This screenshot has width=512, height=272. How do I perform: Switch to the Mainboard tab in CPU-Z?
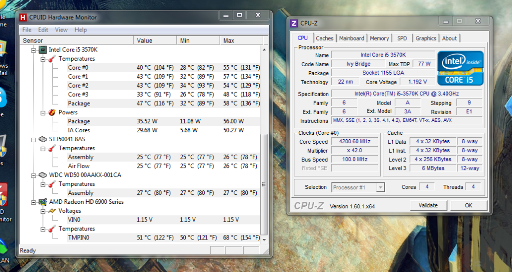click(x=351, y=38)
